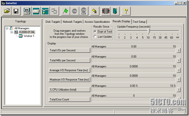189x116 pixels.
Task: Select H2000-0134L manager in tree
Action: [x=27, y=32]
